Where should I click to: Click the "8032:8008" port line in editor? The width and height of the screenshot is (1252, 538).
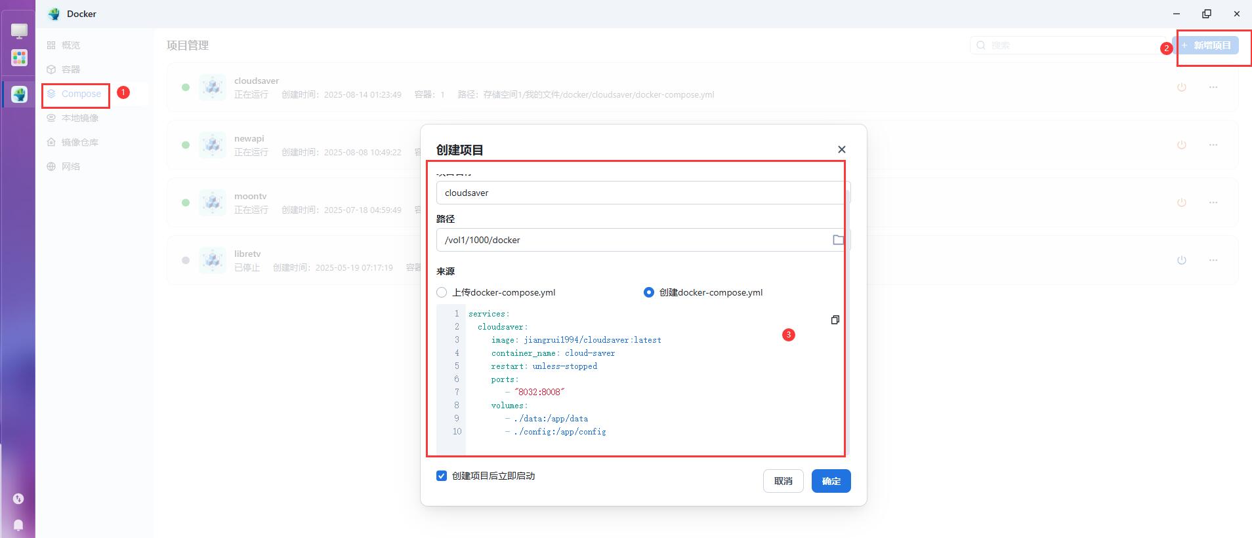pyautogui.click(x=539, y=392)
